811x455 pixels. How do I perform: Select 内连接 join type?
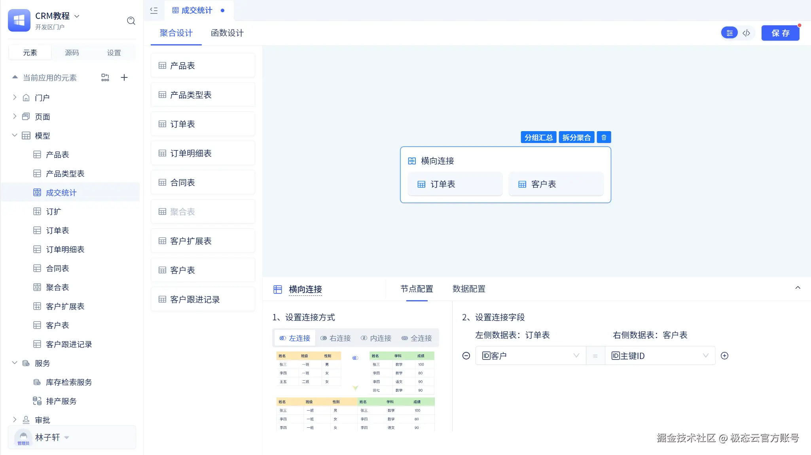(x=376, y=338)
